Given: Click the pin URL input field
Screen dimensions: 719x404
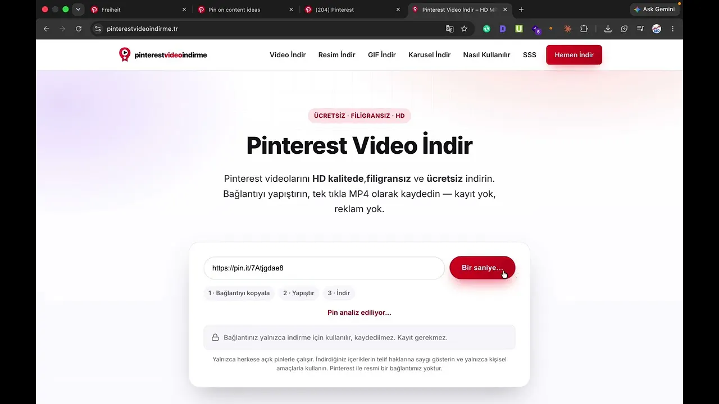Looking at the screenshot, I should [x=324, y=268].
